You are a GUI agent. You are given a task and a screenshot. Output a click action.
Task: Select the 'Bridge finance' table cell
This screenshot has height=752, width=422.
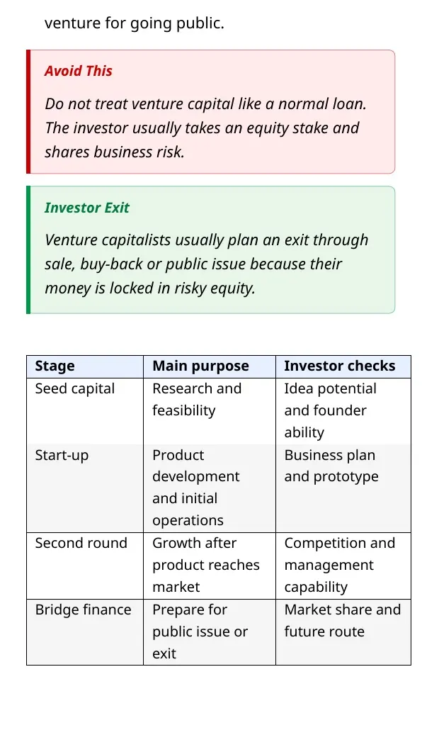tap(85, 632)
